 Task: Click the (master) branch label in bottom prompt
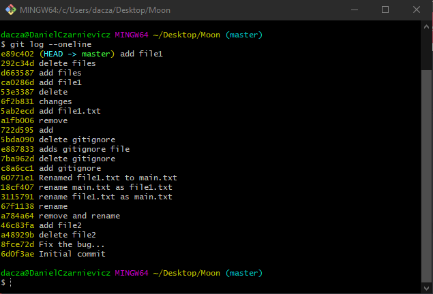(243, 273)
